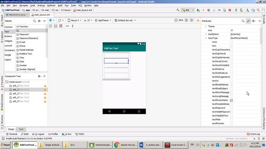Open the Attributes panel settings gear
This screenshot has height=149, width=266.
tap(254, 21)
